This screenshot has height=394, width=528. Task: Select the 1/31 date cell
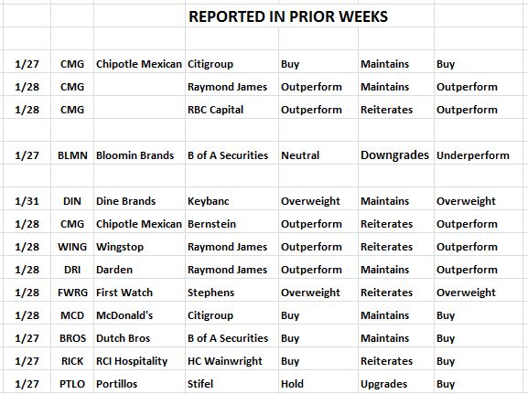pyautogui.click(x=27, y=201)
